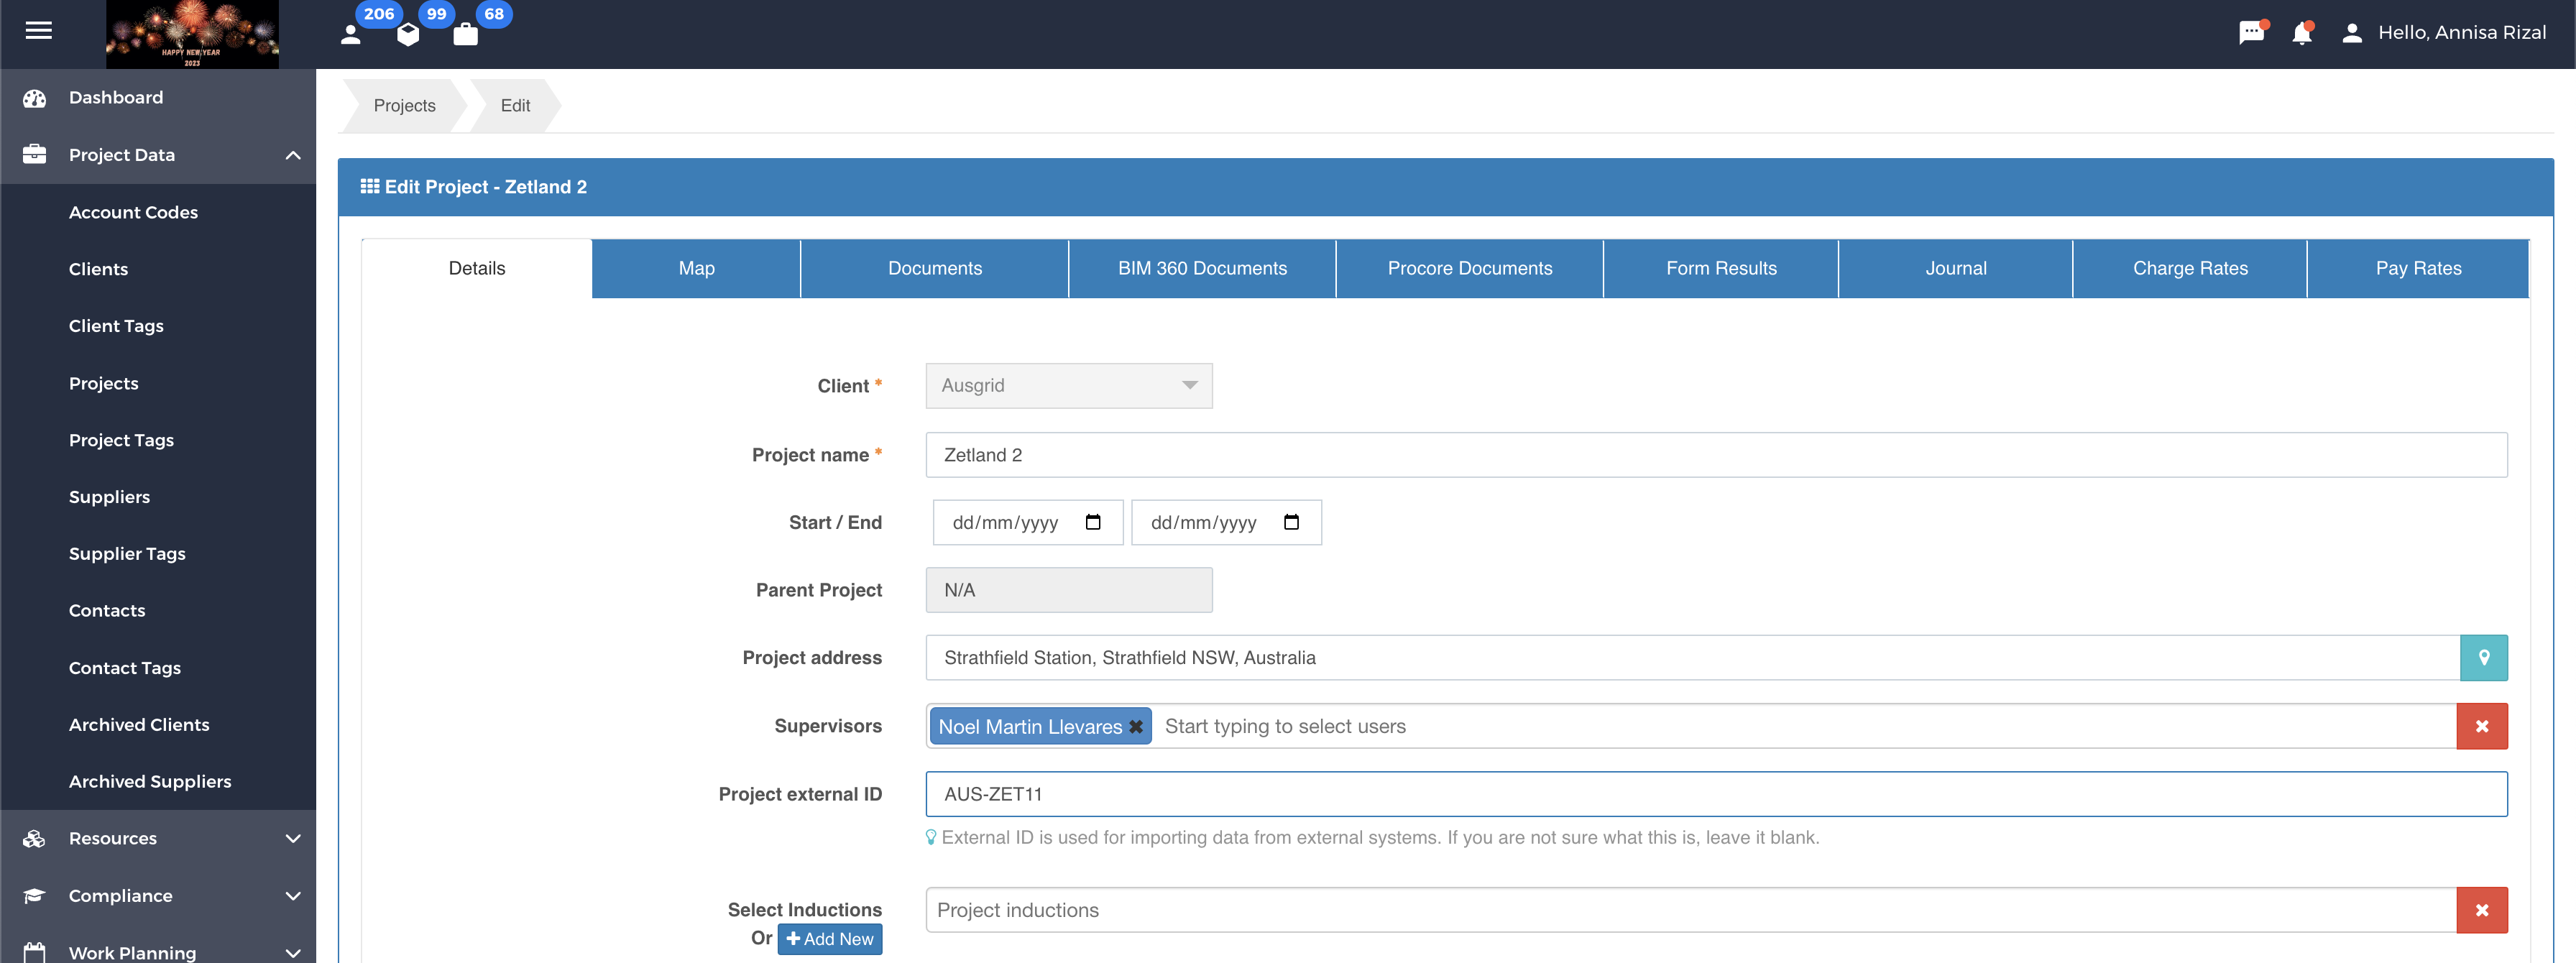Click the map pin button beside address
The width and height of the screenshot is (2576, 963).
point(2484,658)
